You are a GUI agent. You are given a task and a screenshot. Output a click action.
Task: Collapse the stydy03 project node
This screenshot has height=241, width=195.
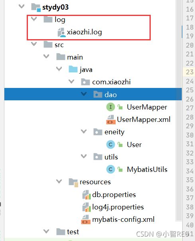point(22,7)
